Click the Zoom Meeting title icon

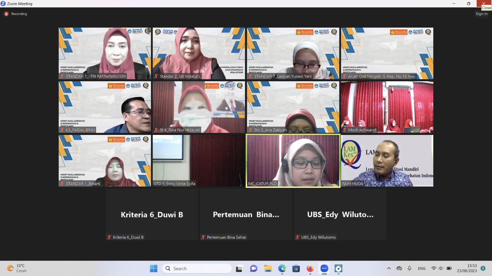click(x=3, y=4)
